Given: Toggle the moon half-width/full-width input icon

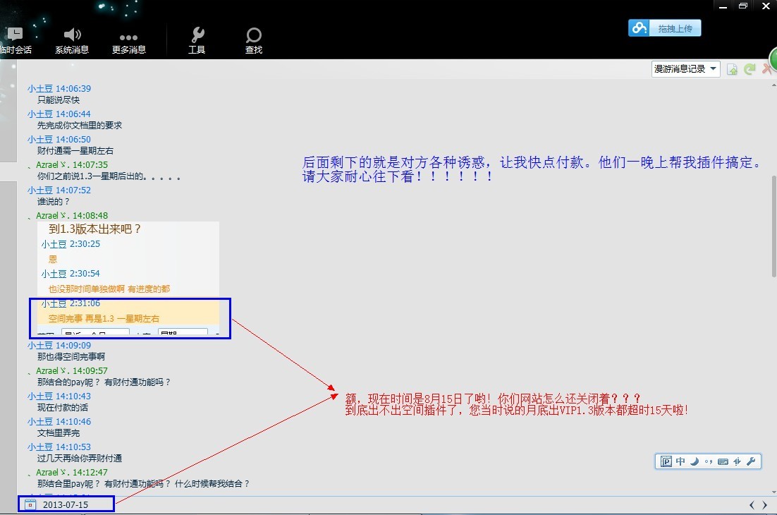Looking at the screenshot, I should click(x=695, y=461).
